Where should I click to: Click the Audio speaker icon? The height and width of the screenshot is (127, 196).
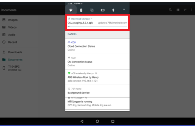click(4, 35)
